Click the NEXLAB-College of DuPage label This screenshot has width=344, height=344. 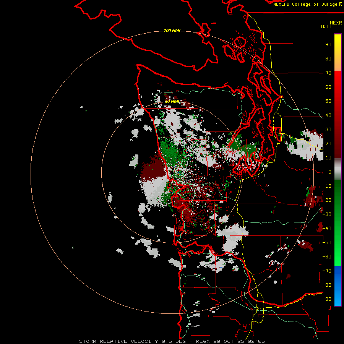pyautogui.click(x=307, y=4)
